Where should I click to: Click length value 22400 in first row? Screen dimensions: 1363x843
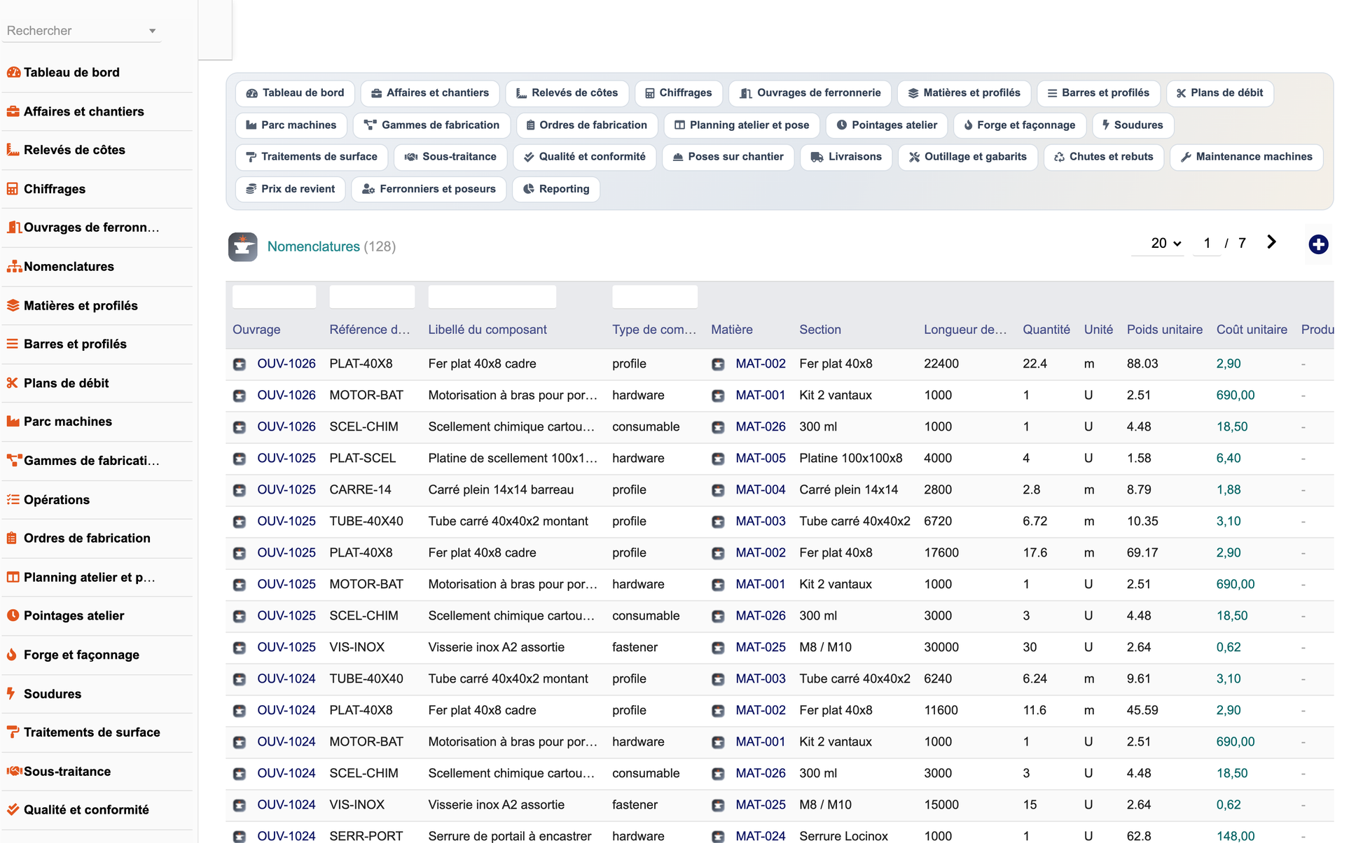click(941, 364)
